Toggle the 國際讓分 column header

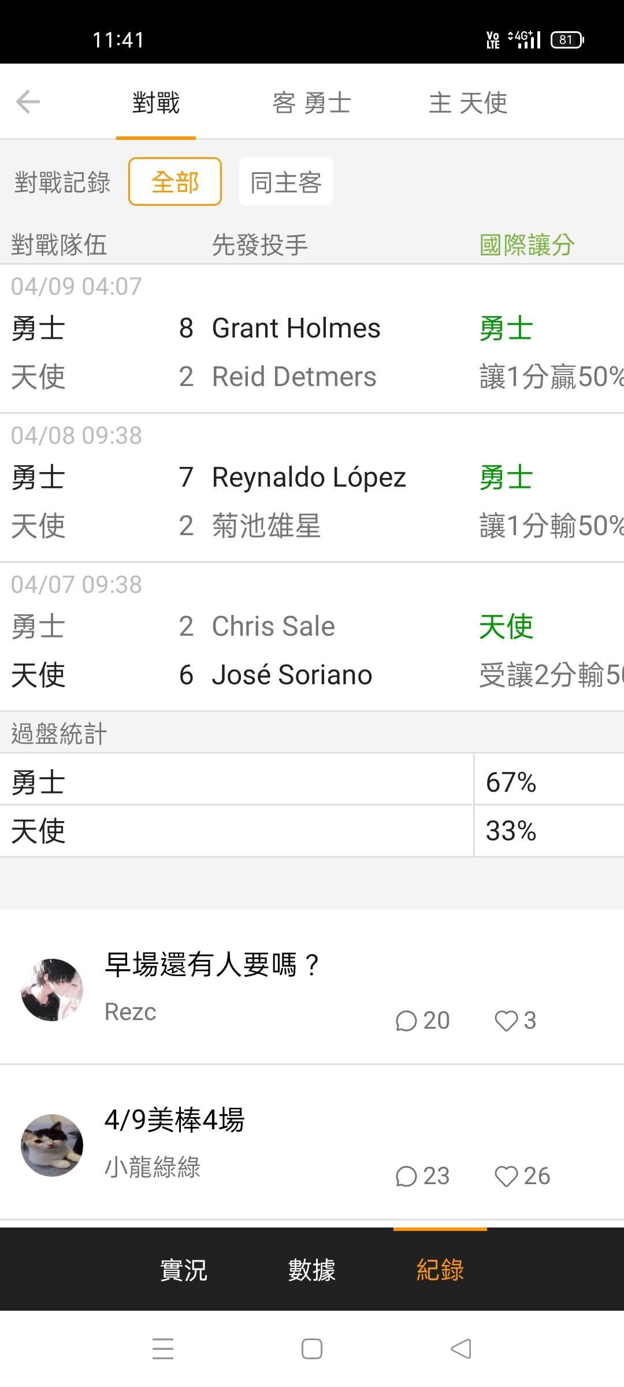pos(526,245)
